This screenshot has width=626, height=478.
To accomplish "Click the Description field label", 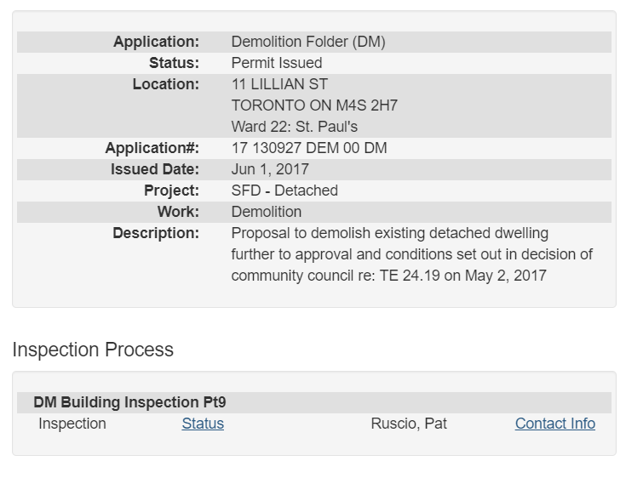I will click(156, 233).
